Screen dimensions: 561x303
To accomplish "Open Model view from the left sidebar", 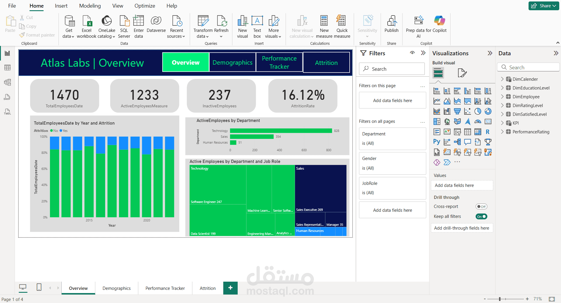I will coord(7,82).
